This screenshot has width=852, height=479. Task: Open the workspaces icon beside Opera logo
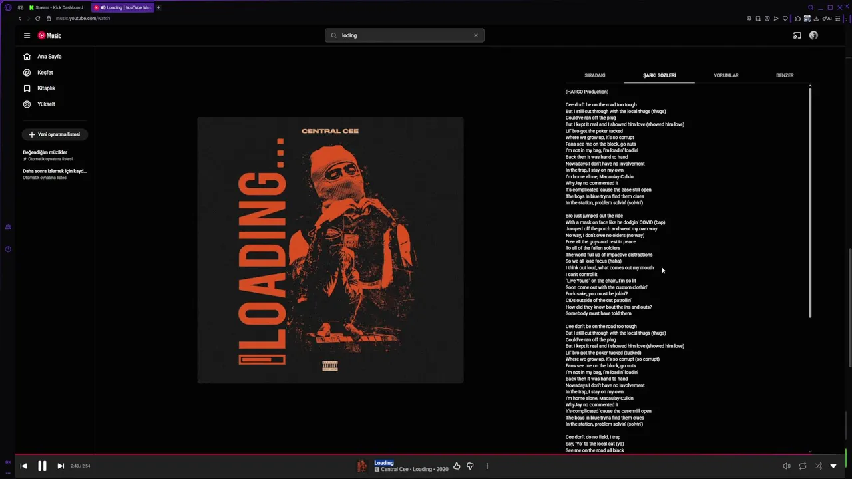(21, 7)
